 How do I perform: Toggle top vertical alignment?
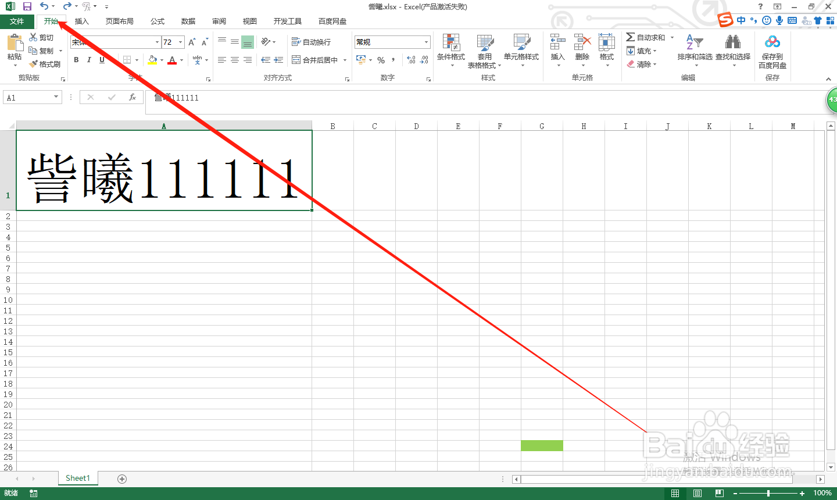(222, 41)
